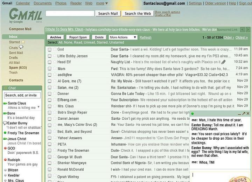Click Bono's video camera status icon
Viewport: 252px width, 182px height.
click(x=5, y=113)
